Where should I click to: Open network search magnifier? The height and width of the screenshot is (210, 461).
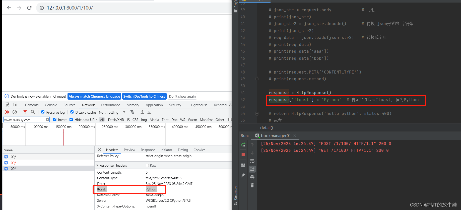click(x=33, y=112)
